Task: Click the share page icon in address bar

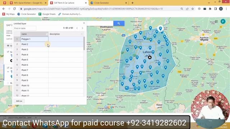Action: 187,9
